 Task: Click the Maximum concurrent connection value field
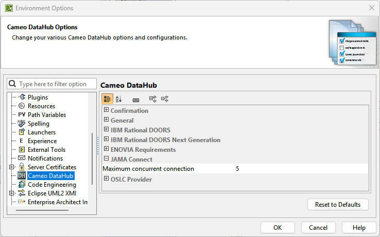tap(301, 169)
